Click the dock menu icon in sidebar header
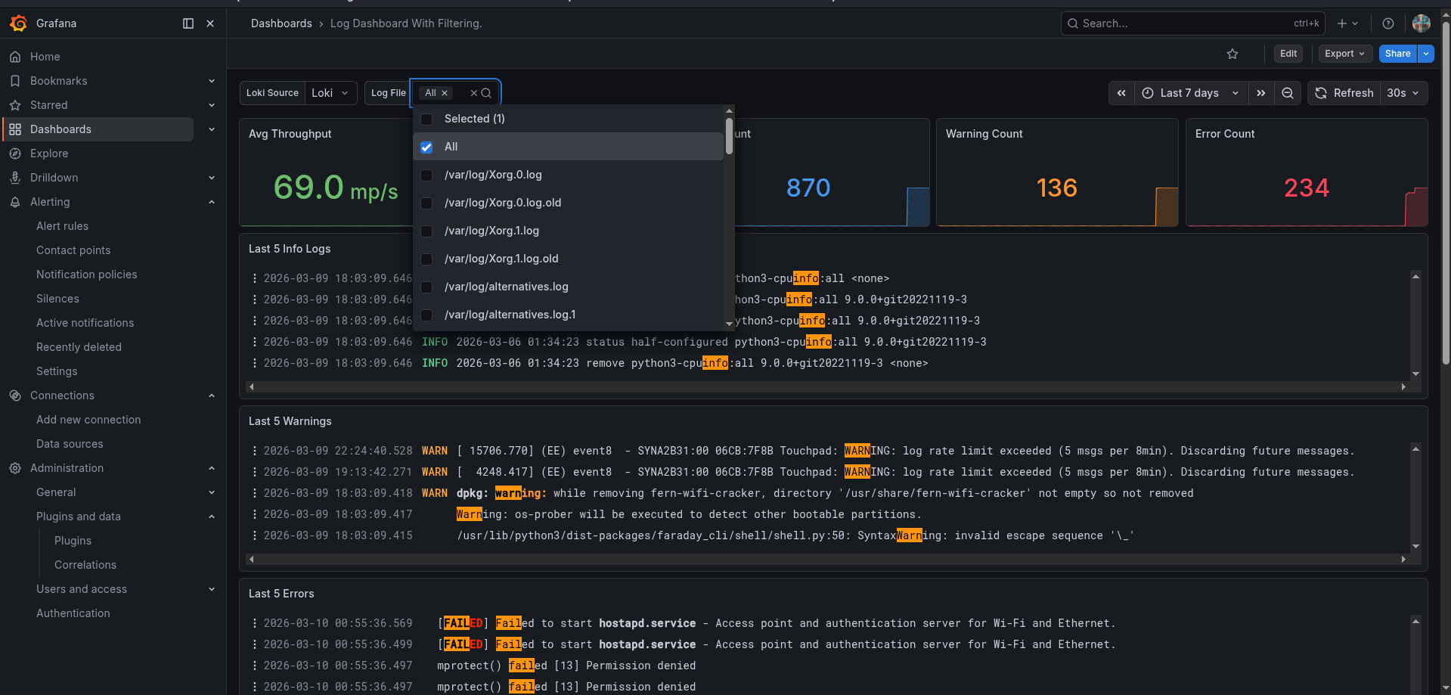The height and width of the screenshot is (695, 1451). pos(188,23)
